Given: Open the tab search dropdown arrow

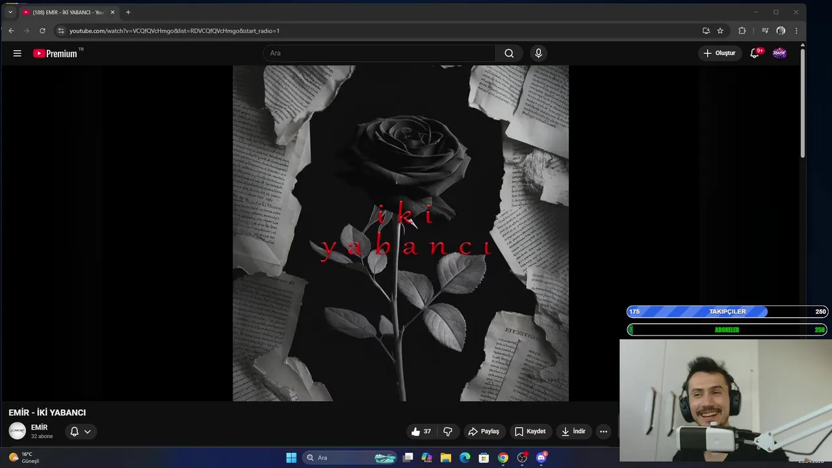Looking at the screenshot, I should [x=10, y=12].
